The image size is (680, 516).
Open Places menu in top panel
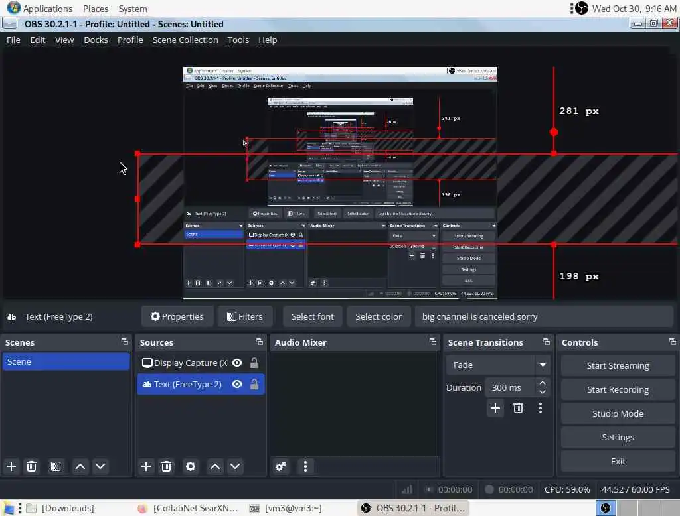[96, 9]
